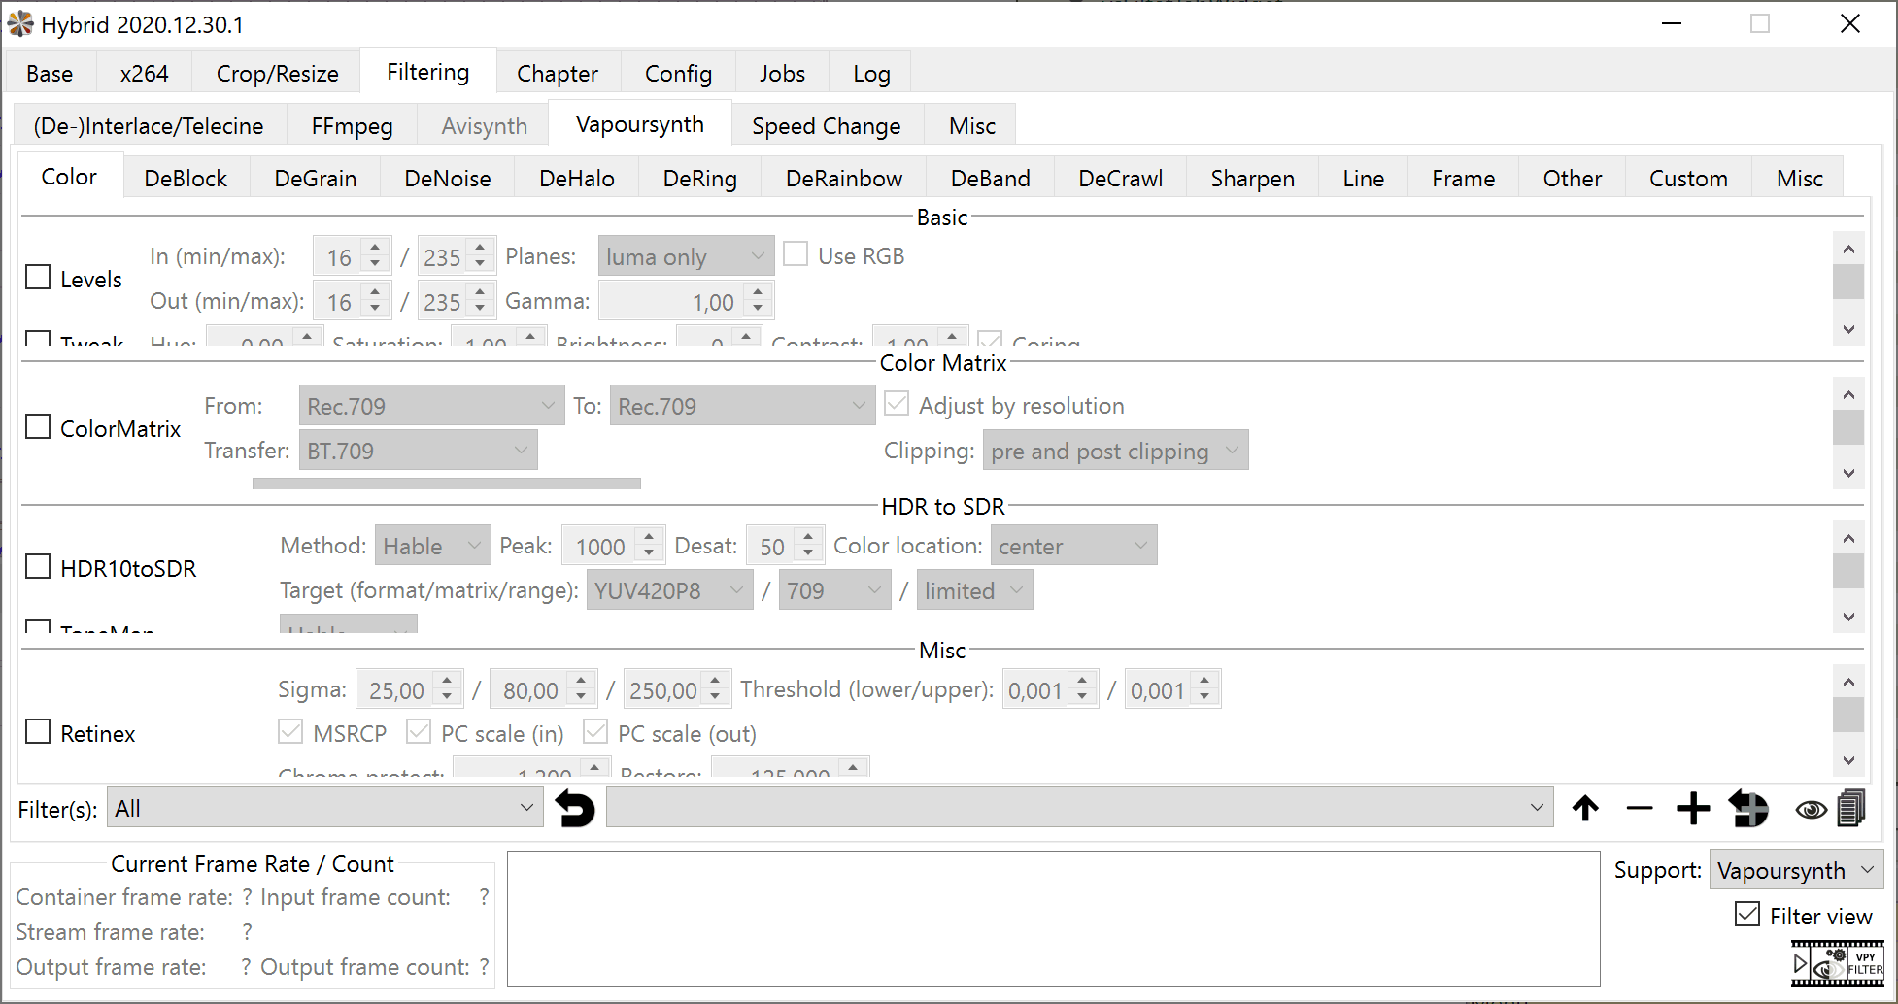The width and height of the screenshot is (1898, 1004).
Task: Open the Crop/Resize tab
Action: pyautogui.click(x=277, y=74)
